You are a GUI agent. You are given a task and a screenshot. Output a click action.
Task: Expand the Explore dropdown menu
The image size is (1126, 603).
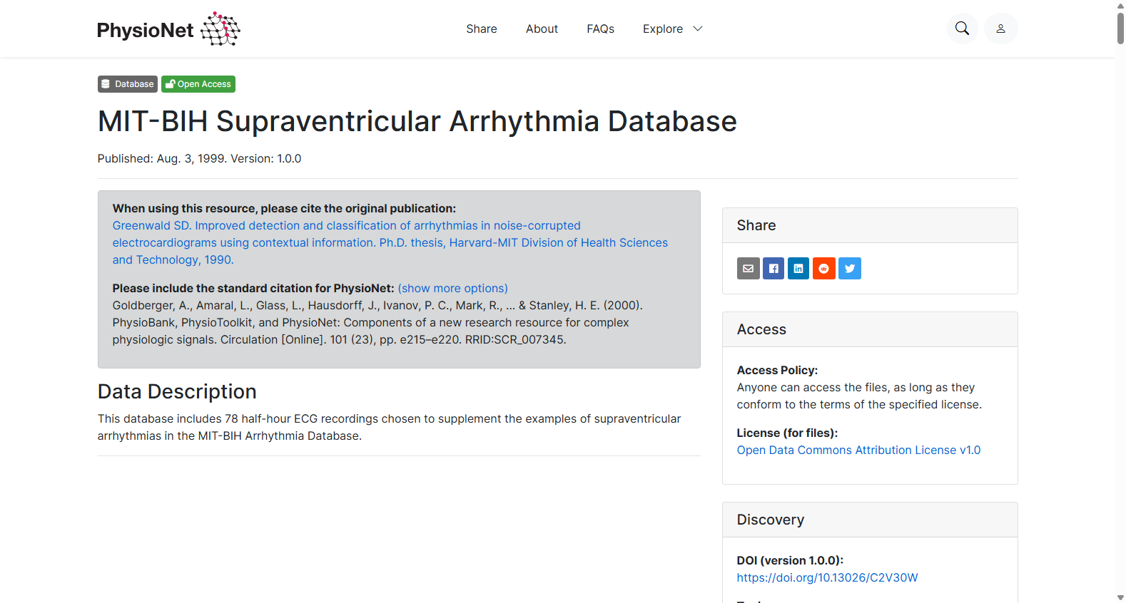click(x=672, y=29)
